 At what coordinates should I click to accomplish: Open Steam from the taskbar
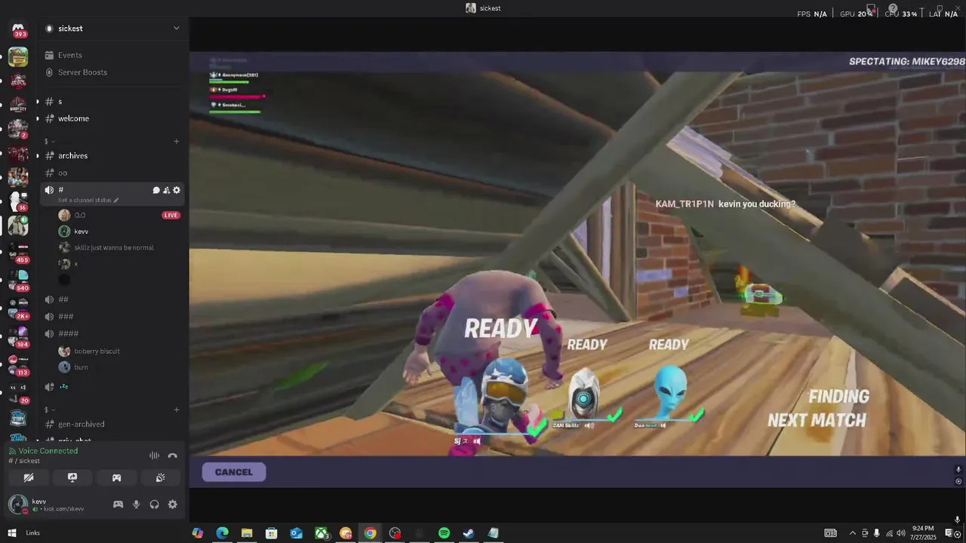pos(469,533)
